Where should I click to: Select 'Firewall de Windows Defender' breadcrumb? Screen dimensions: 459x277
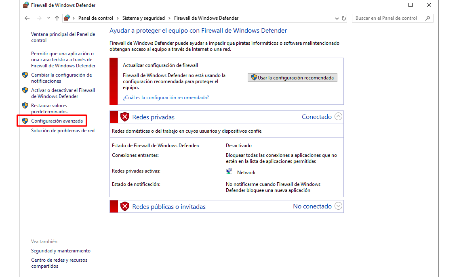tap(206, 18)
